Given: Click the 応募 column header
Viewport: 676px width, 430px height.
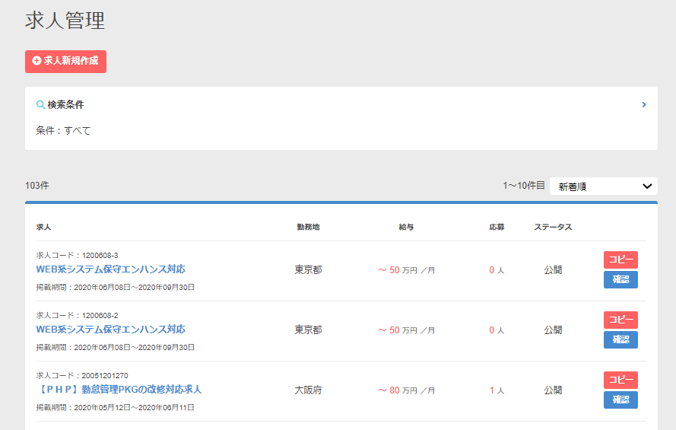Looking at the screenshot, I should click(497, 227).
